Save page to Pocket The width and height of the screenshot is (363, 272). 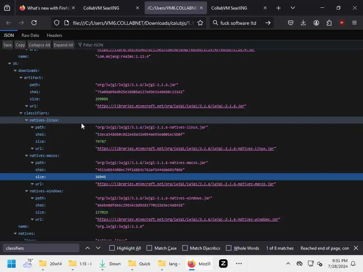(291, 23)
